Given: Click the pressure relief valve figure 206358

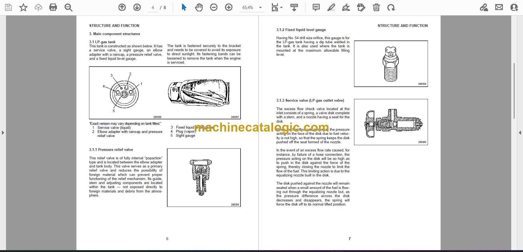Looking at the screenshot, I should pos(204,178).
